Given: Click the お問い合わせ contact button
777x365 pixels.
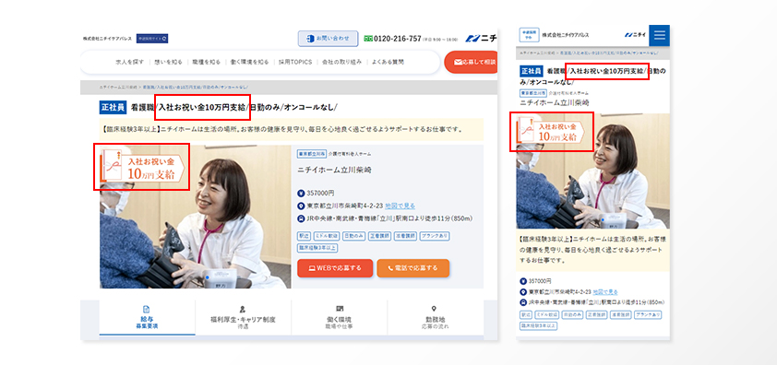Looking at the screenshot, I should pyautogui.click(x=328, y=38).
